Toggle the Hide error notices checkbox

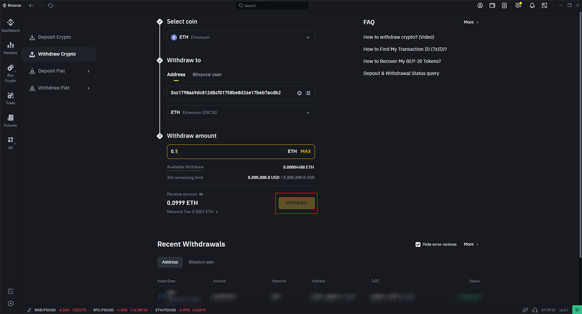tap(418, 244)
